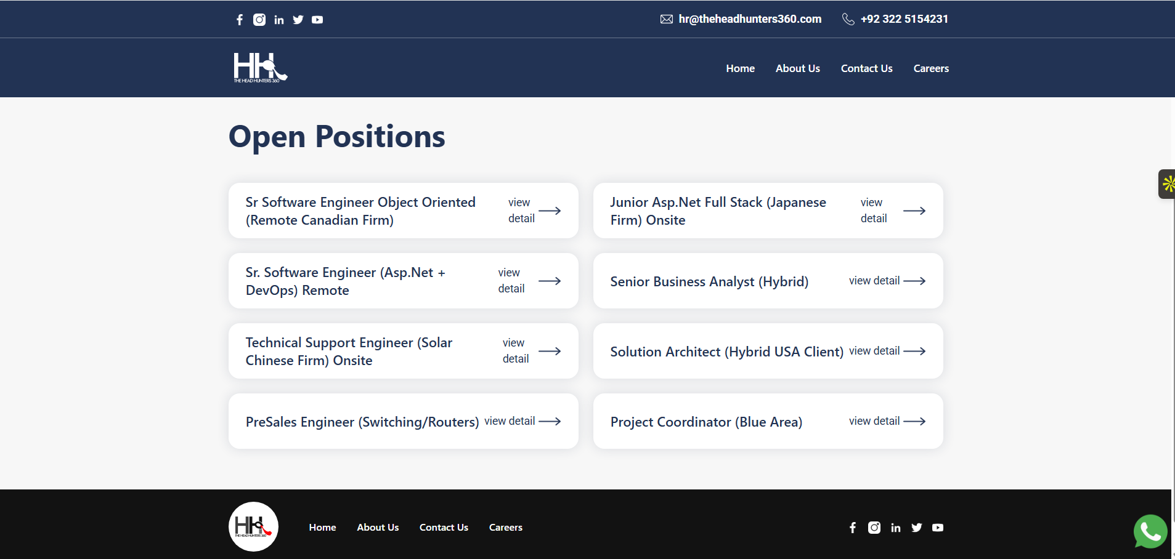View detail for Senior Business Analyst (Hybrid)
The image size is (1175, 559).
click(x=887, y=281)
